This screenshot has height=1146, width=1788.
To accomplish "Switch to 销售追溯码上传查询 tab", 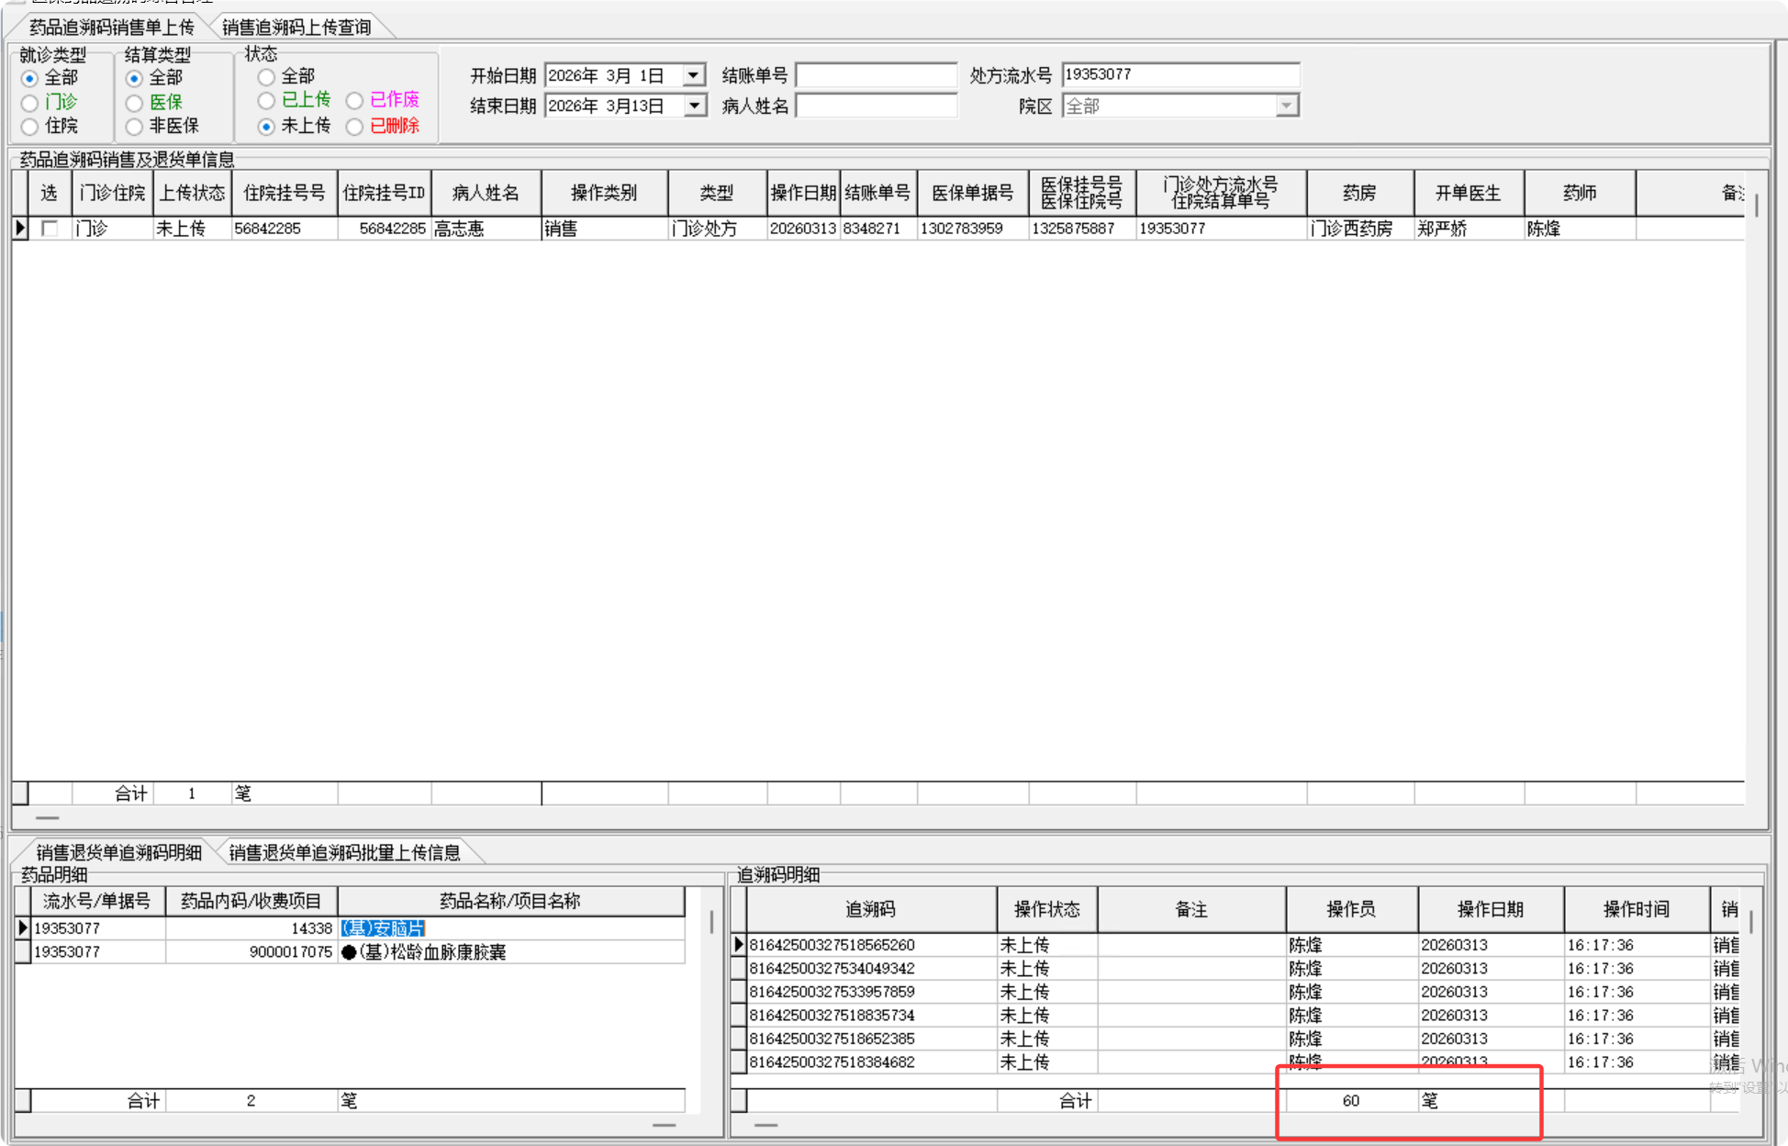I will pyautogui.click(x=296, y=28).
